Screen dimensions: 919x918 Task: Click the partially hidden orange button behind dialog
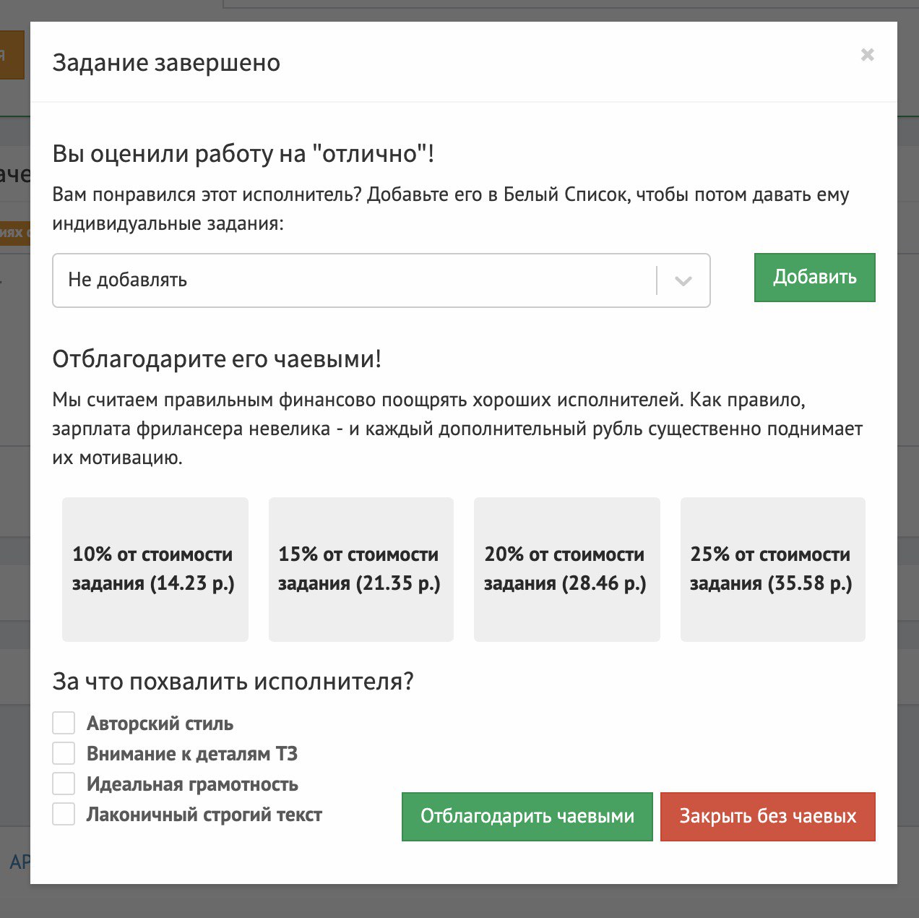click(12, 55)
